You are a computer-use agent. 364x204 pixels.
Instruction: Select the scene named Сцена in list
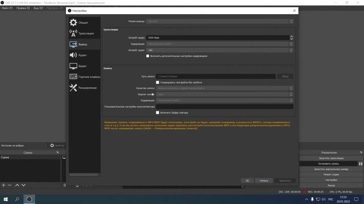coord(30,158)
